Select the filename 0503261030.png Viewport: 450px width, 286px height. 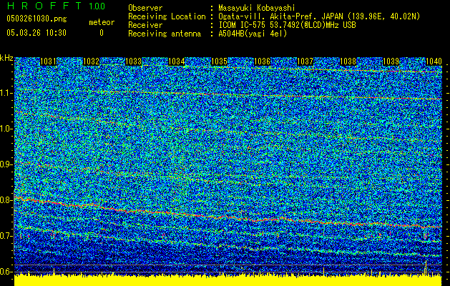pyautogui.click(x=36, y=19)
